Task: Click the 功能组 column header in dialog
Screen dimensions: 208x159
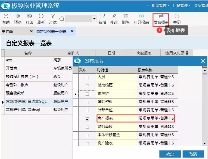Action: [117, 70]
